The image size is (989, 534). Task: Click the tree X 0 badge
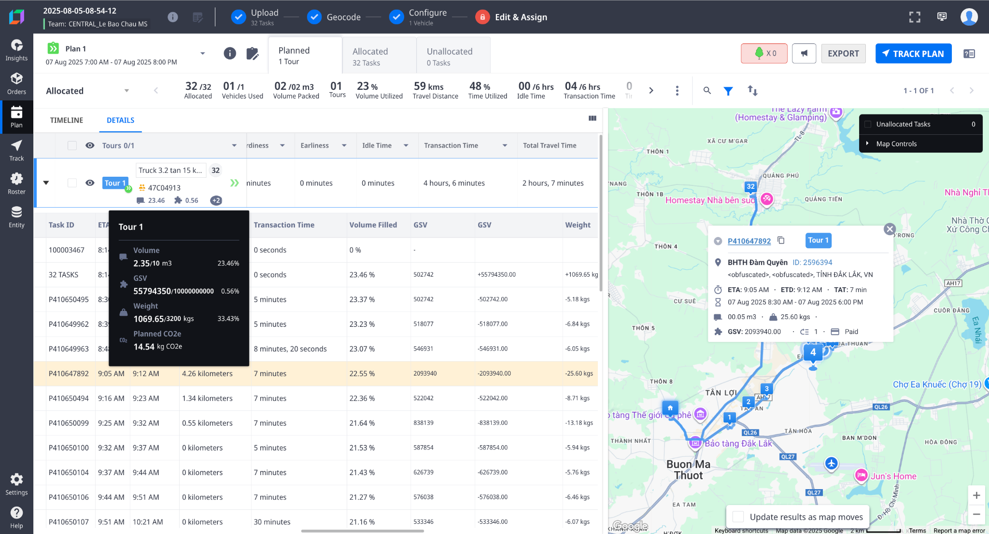coord(764,54)
